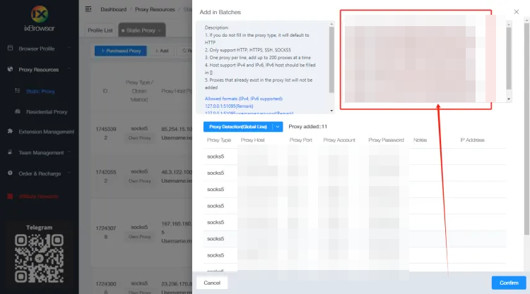
Task: Toggle the sidebar collapse hamburger icon
Action: [x=88, y=9]
